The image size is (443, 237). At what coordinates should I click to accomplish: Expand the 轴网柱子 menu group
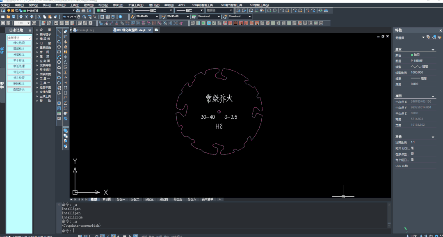pos(44,34)
